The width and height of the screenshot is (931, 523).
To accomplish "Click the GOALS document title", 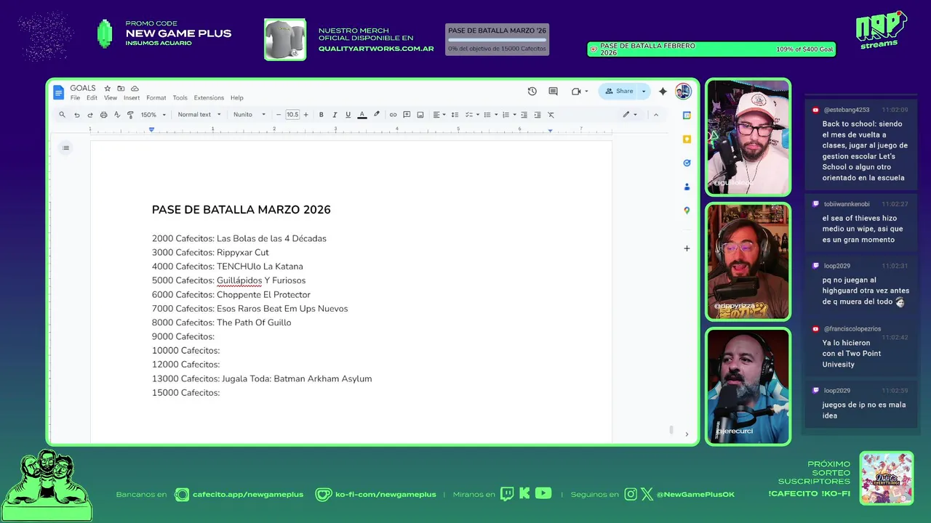I will pyautogui.click(x=83, y=89).
